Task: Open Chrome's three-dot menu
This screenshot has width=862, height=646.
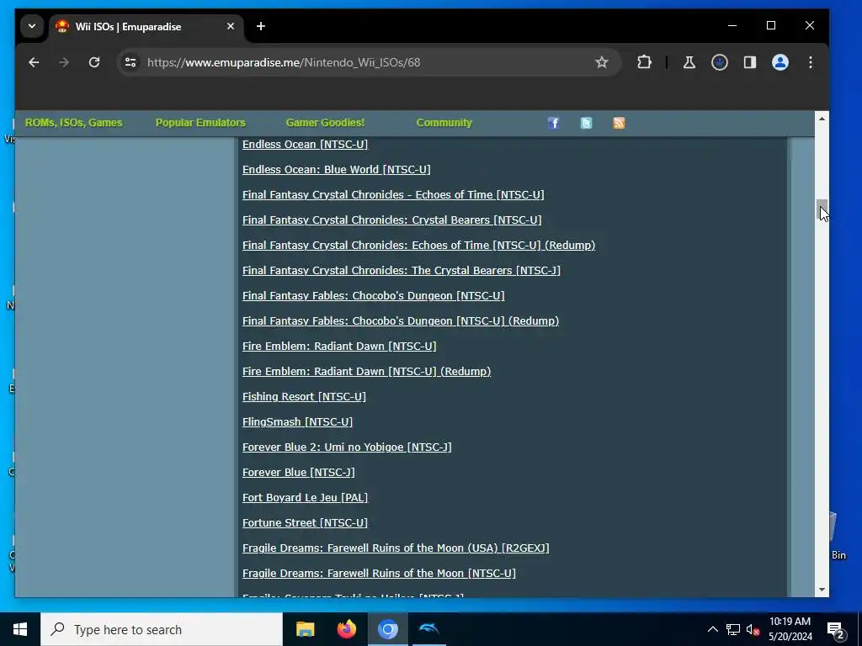Action: click(811, 62)
